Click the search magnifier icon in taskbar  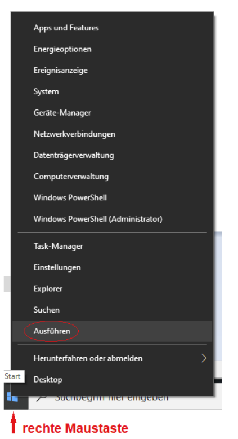(41, 398)
